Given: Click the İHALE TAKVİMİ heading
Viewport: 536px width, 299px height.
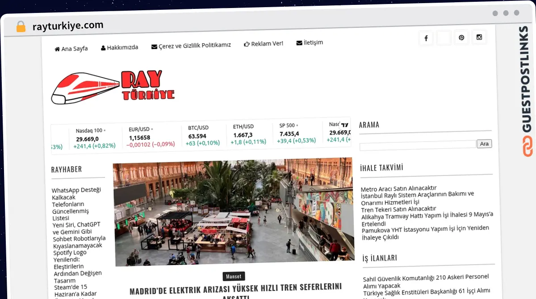Looking at the screenshot, I should point(381,168).
